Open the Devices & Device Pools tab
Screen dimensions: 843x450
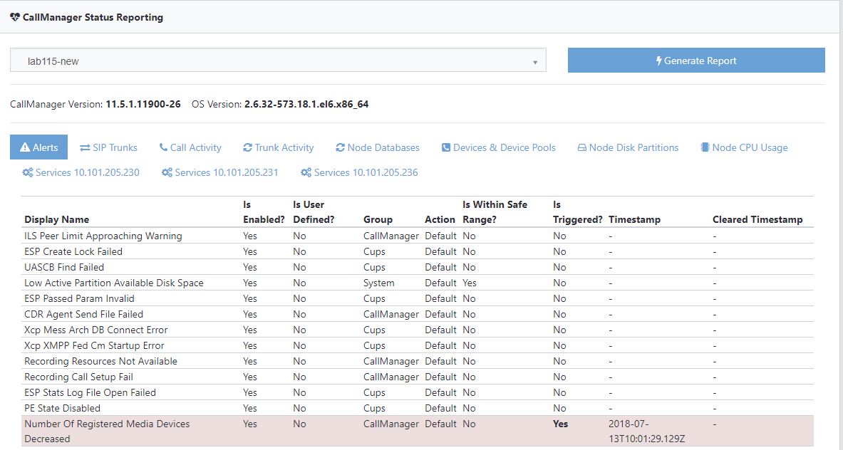498,147
